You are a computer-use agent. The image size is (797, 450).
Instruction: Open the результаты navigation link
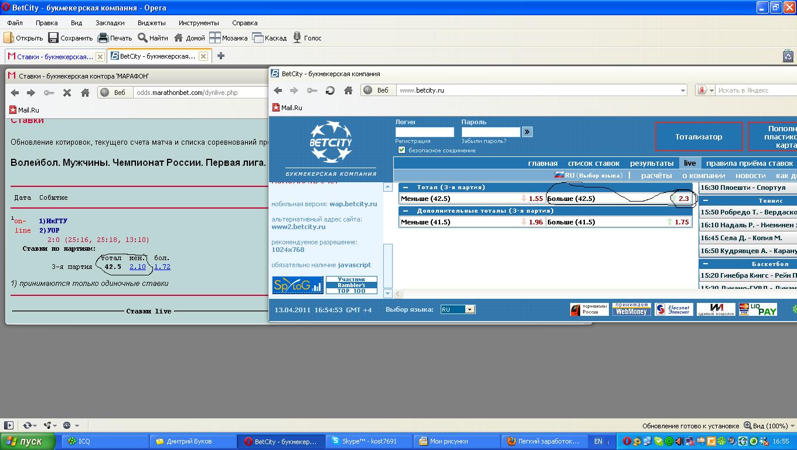pos(652,163)
